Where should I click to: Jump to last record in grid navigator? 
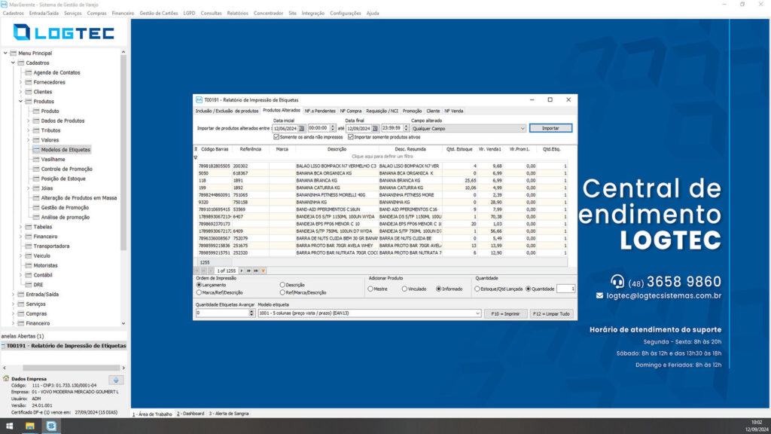point(256,270)
